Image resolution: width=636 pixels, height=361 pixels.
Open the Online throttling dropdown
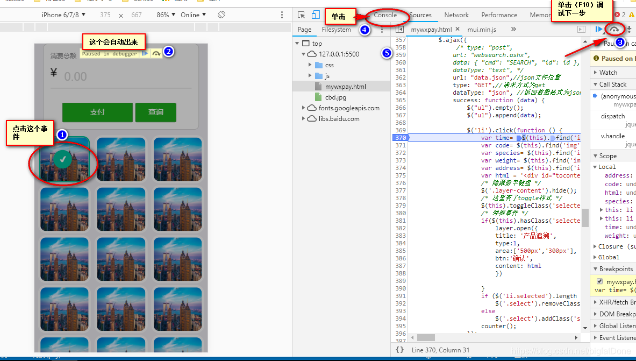[x=194, y=15]
